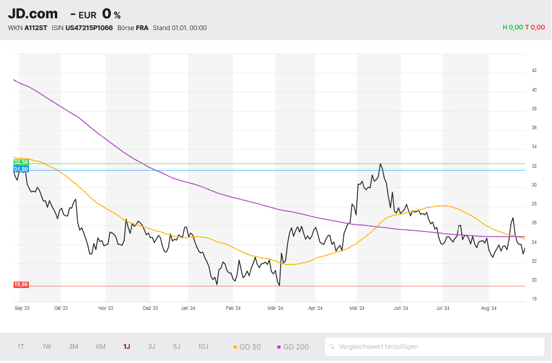The height and width of the screenshot is (363, 552).
Task: Click the Okt '23 axis label
Action: coord(61,308)
